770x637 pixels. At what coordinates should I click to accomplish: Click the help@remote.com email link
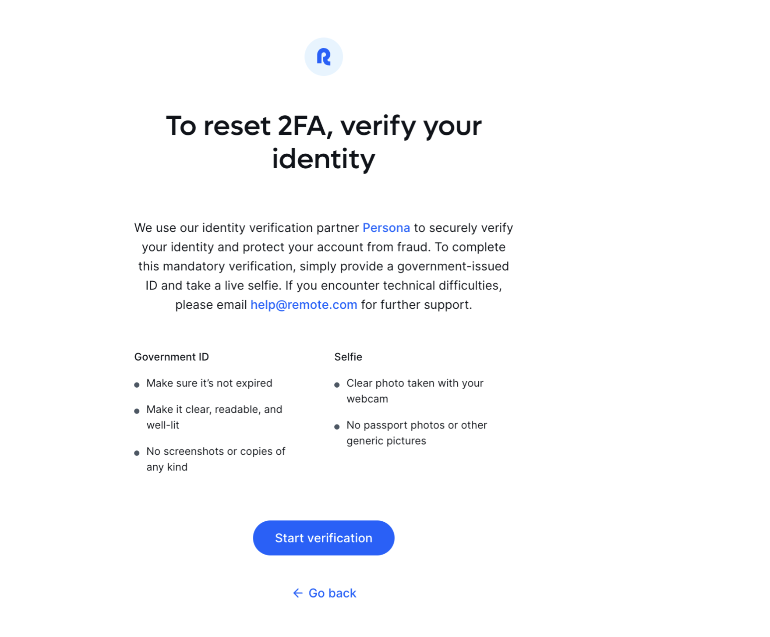[304, 305]
